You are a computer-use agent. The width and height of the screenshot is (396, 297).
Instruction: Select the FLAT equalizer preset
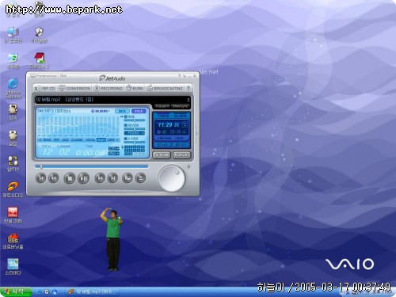click(101, 140)
